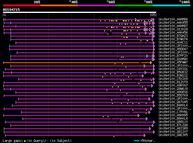
Task: Click the 335 end position label
Action: [152, 15]
